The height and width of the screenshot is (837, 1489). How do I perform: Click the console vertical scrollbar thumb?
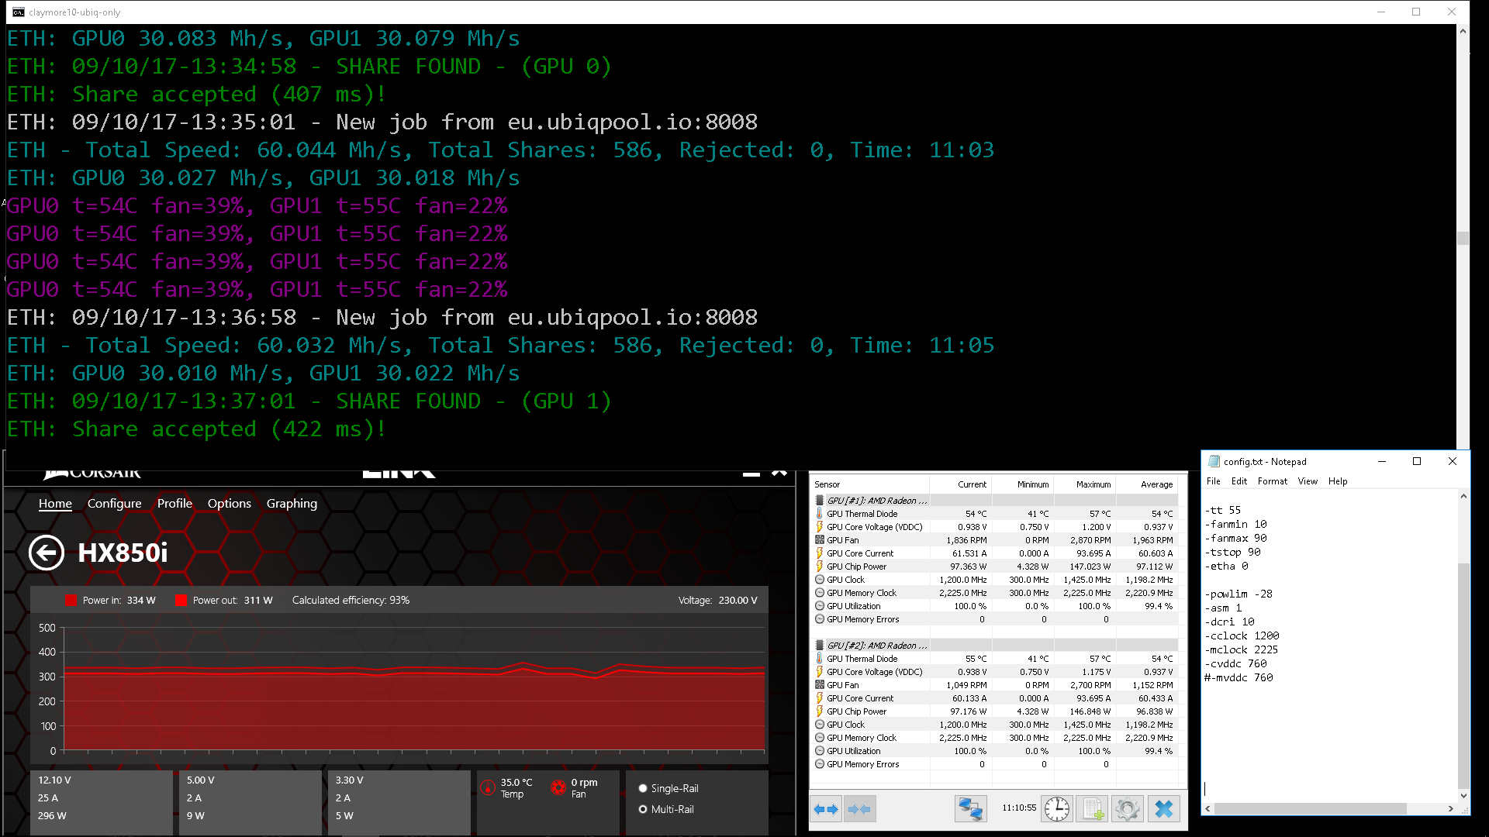click(x=1463, y=238)
